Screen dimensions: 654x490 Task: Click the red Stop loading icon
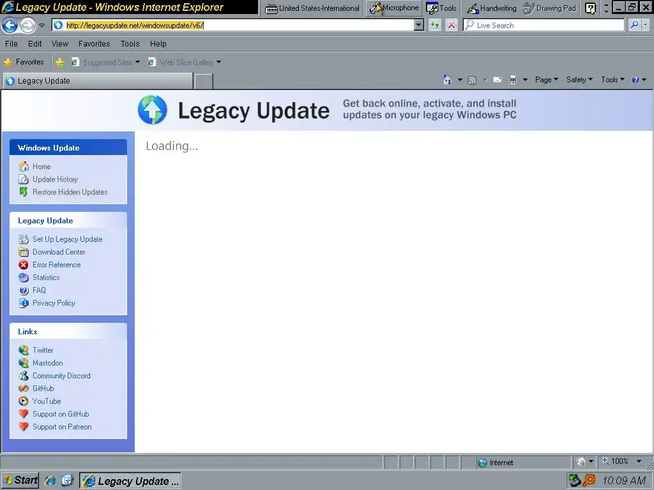[x=452, y=26]
